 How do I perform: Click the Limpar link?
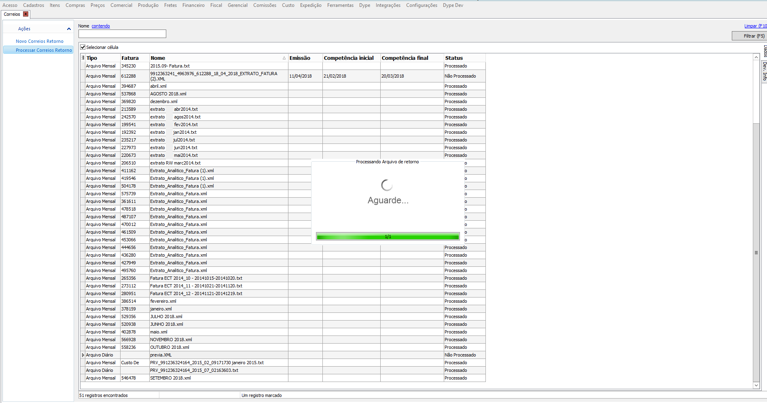click(x=755, y=26)
